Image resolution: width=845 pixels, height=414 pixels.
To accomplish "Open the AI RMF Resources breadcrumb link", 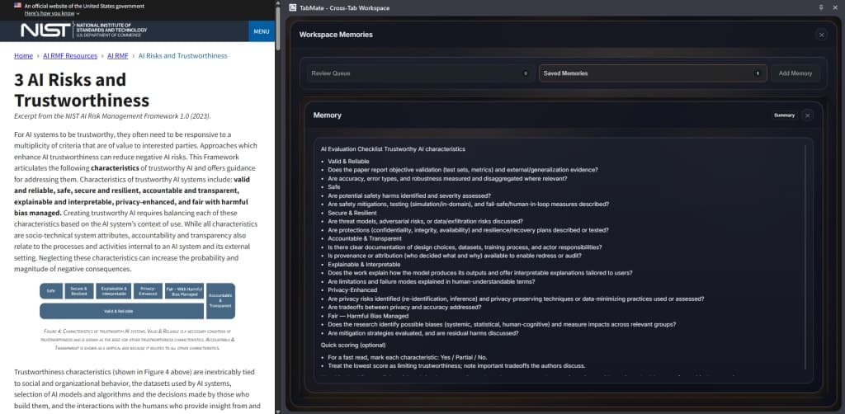I will 70,55.
